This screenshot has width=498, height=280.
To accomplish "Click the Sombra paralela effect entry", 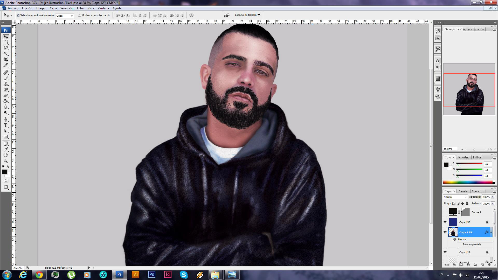I will click(472, 244).
